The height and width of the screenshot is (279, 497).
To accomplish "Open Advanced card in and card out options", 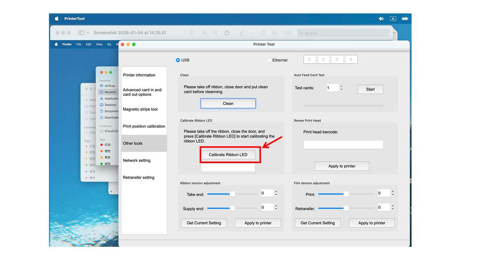I will pos(144,92).
